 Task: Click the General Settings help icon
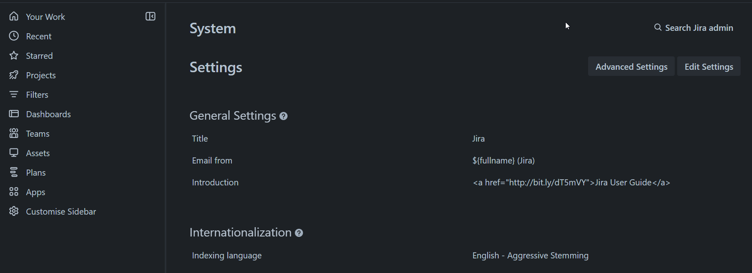click(283, 116)
